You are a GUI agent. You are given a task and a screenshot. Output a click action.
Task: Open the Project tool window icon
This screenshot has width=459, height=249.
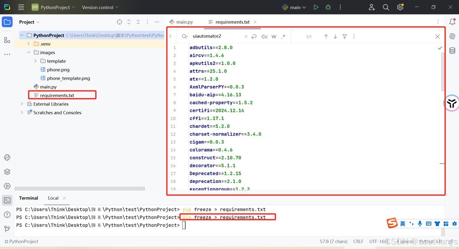click(7, 22)
